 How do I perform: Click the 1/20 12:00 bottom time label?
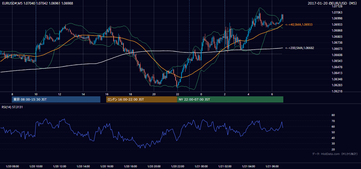coord(60,166)
